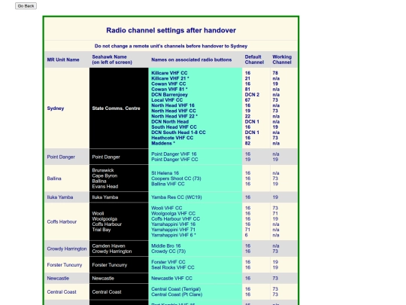Click the 'South Head VHF CC' entry
The height and width of the screenshot is (305, 406).
pos(174,127)
